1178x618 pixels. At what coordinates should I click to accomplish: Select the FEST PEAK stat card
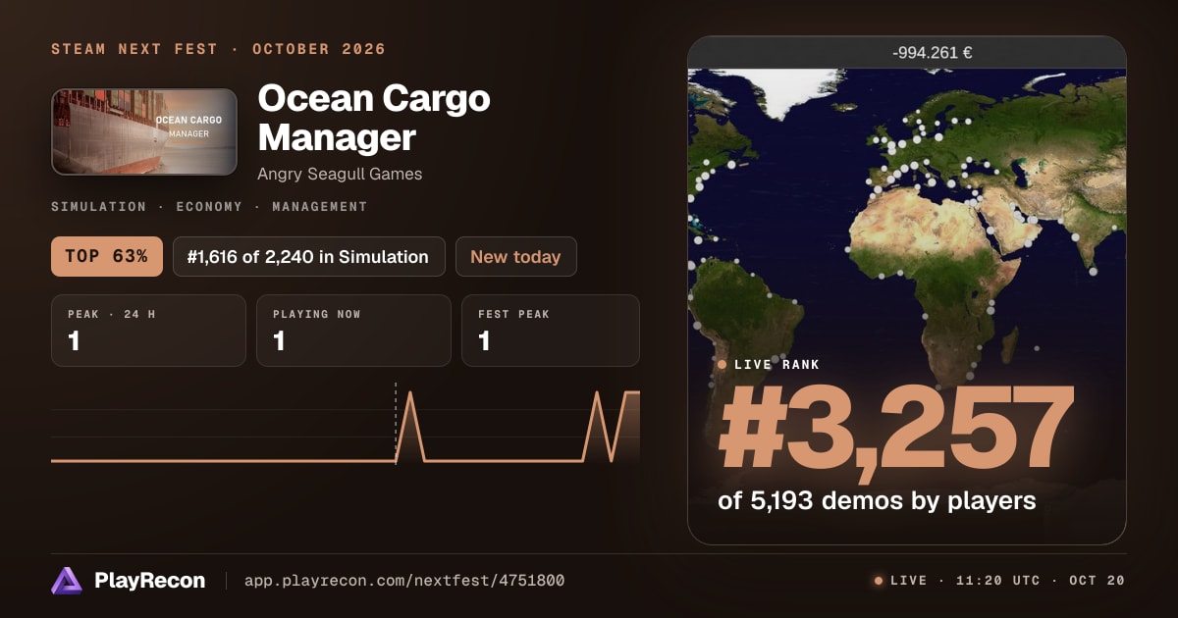coord(550,331)
